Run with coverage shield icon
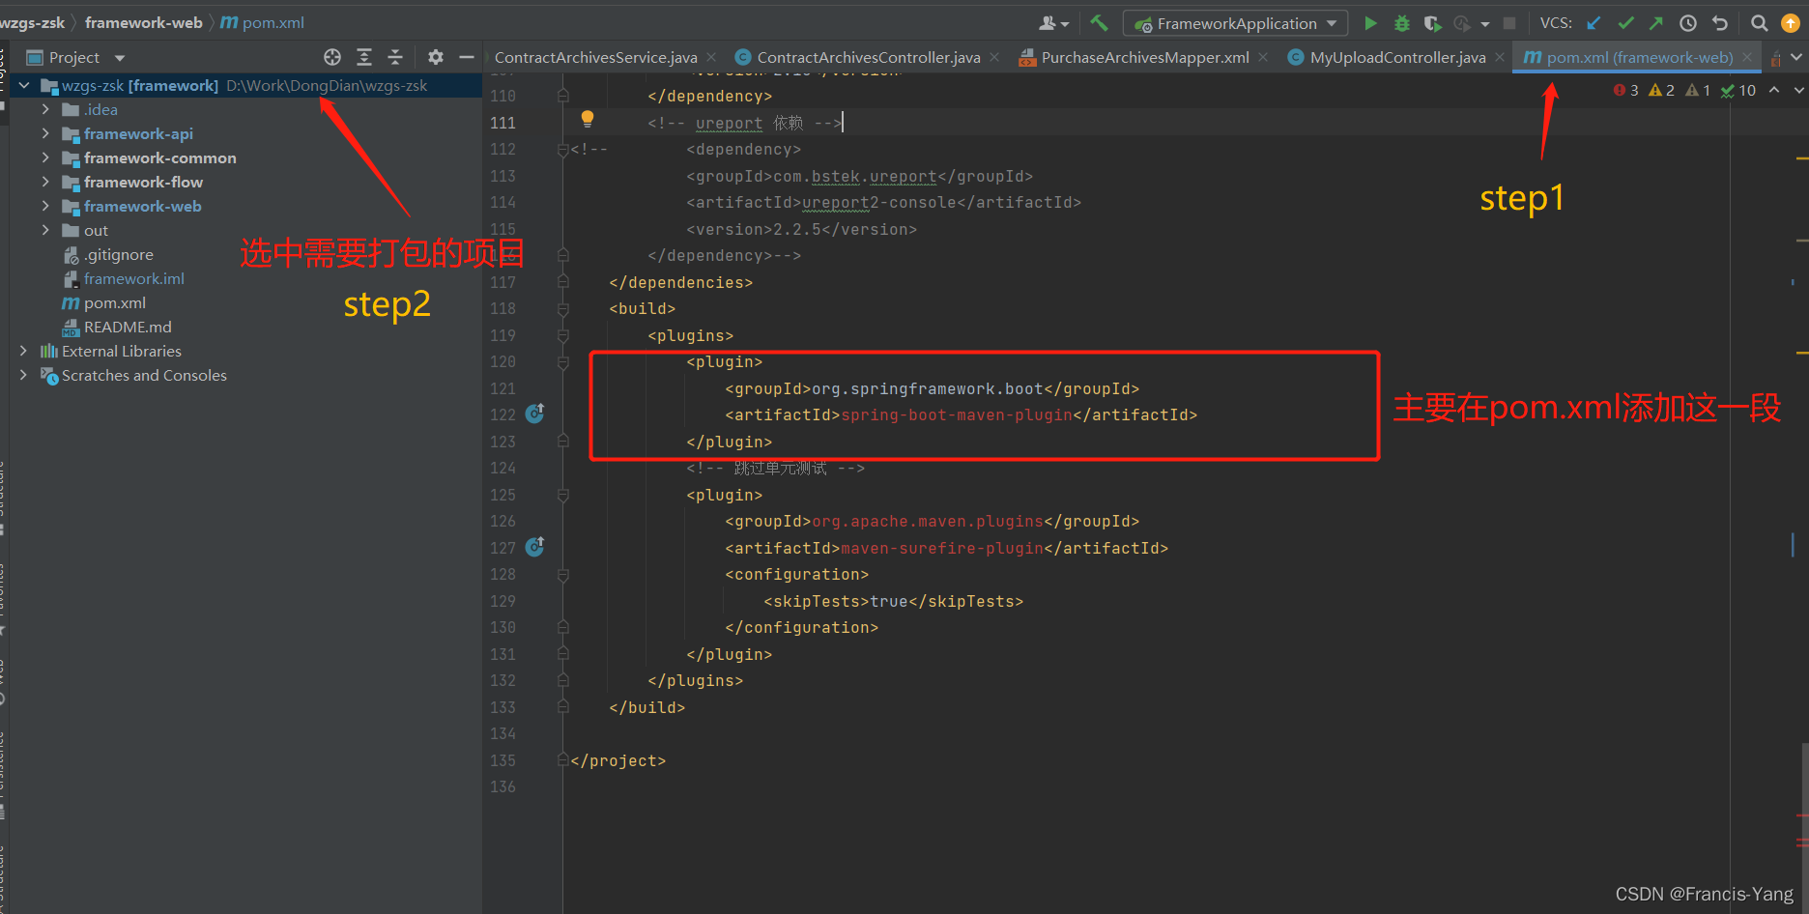Image resolution: width=1809 pixels, height=914 pixels. tap(1432, 23)
